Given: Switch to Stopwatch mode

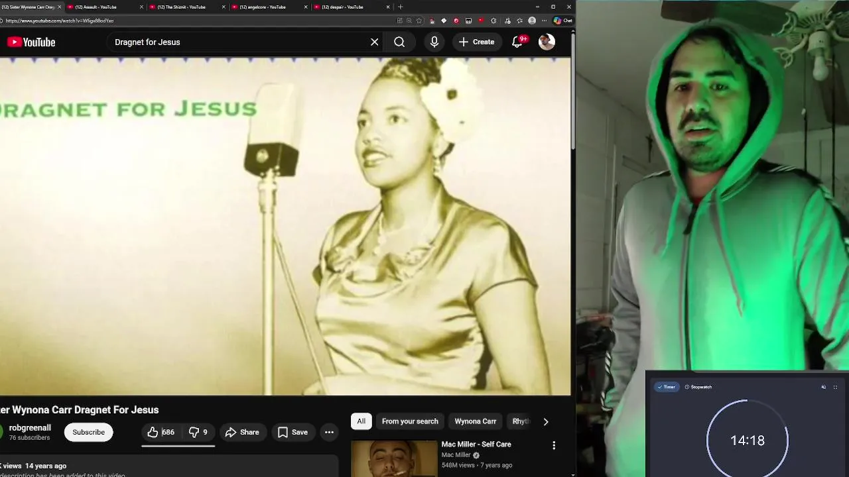Looking at the screenshot, I should coord(698,387).
